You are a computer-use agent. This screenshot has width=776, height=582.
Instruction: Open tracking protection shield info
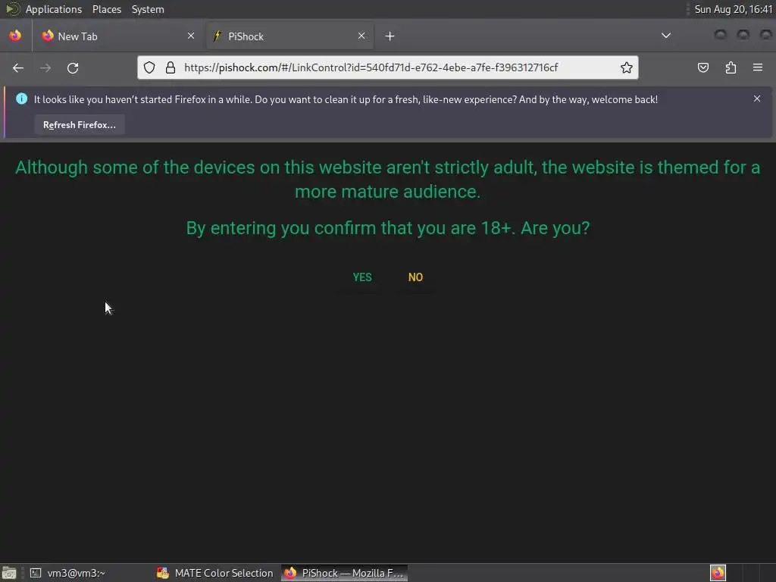tap(149, 67)
